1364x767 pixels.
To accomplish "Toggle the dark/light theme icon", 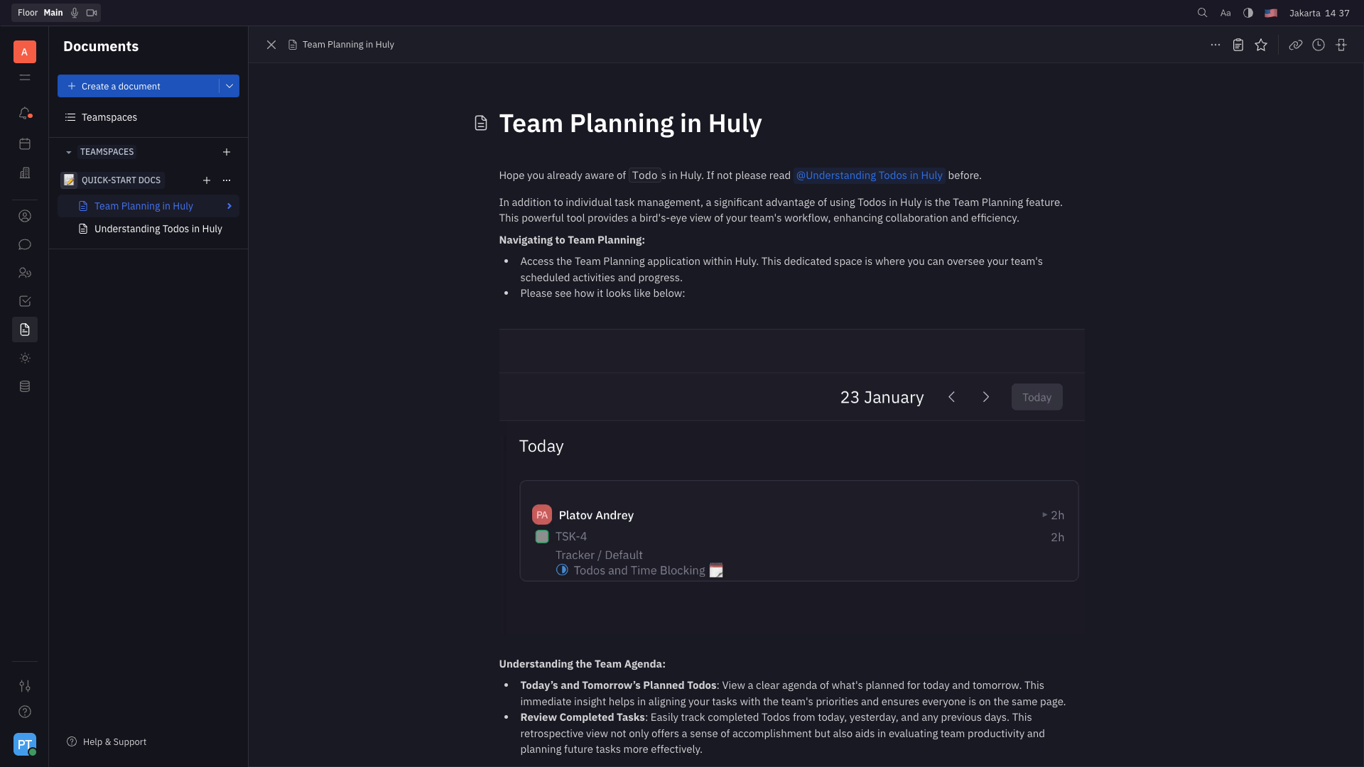I will click(x=1248, y=13).
